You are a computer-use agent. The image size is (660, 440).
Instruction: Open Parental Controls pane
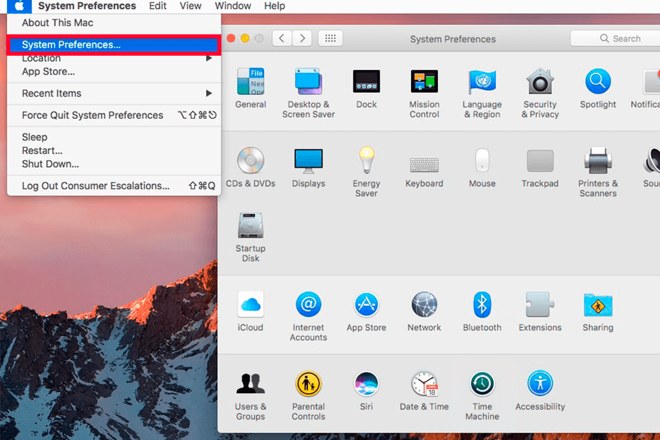309,395
